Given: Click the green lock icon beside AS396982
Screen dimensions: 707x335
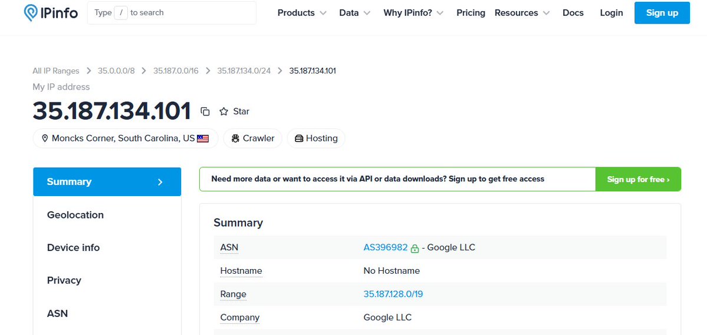Looking at the screenshot, I should coord(415,248).
